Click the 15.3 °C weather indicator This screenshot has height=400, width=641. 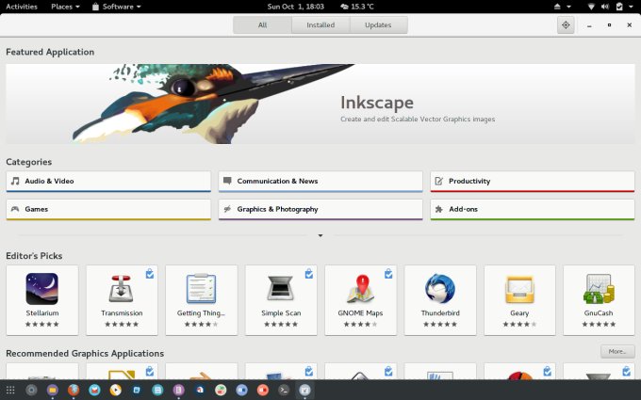pyautogui.click(x=357, y=7)
